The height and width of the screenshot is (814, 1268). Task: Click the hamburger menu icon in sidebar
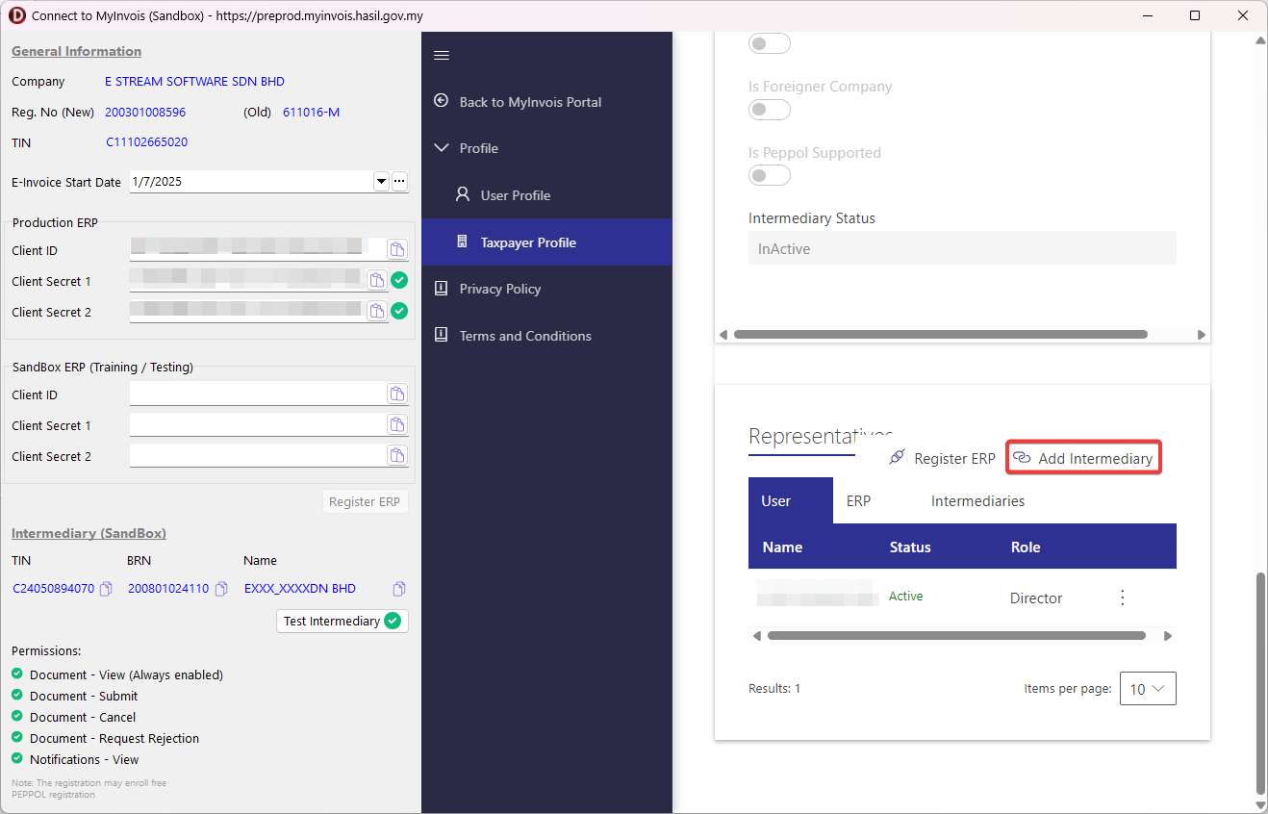pyautogui.click(x=442, y=56)
